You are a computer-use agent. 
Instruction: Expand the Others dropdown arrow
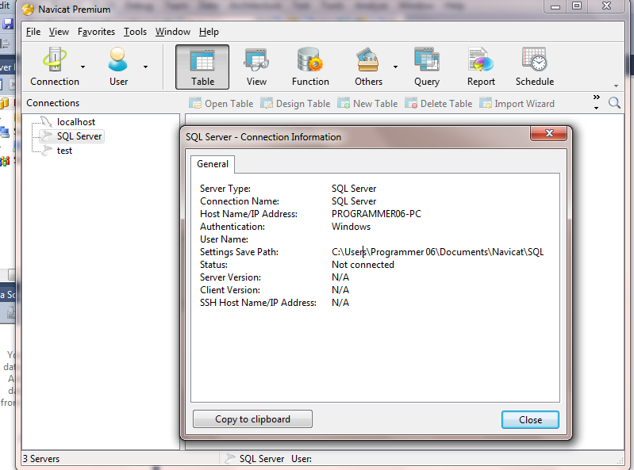click(395, 67)
